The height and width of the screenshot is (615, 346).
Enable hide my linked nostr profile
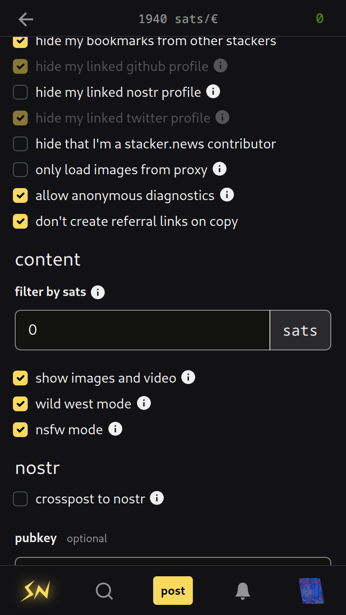20,92
